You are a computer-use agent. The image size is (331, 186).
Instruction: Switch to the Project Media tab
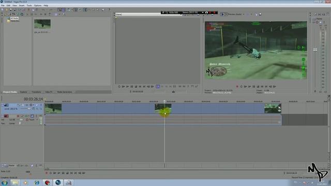[x=10, y=92]
